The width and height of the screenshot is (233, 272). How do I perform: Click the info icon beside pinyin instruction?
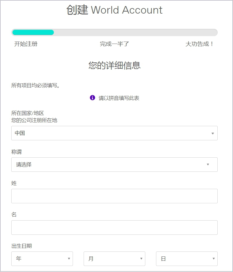click(92, 98)
